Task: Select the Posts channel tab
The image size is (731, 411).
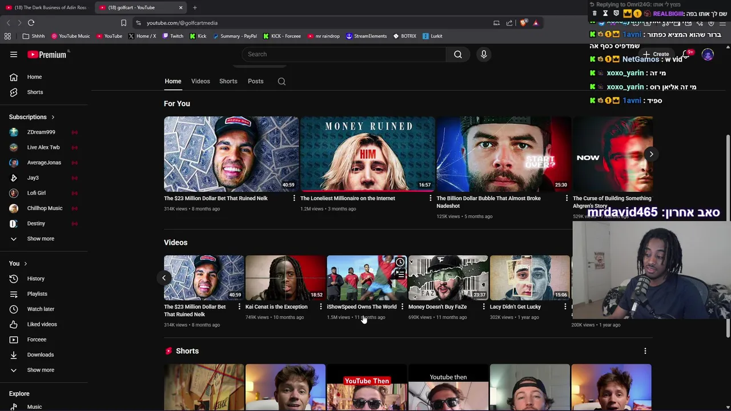Action: click(255, 81)
